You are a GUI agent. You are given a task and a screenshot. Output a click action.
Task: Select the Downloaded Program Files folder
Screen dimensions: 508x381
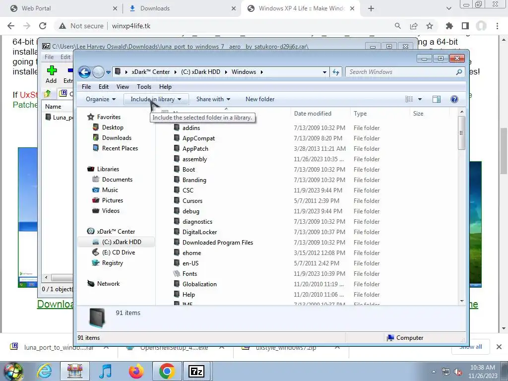tap(217, 242)
